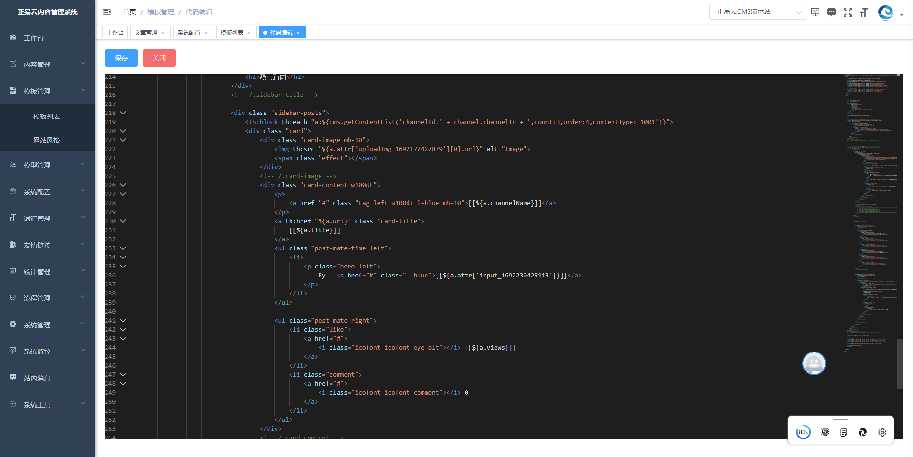
Task: Click the font size icon
Action: coord(864,12)
